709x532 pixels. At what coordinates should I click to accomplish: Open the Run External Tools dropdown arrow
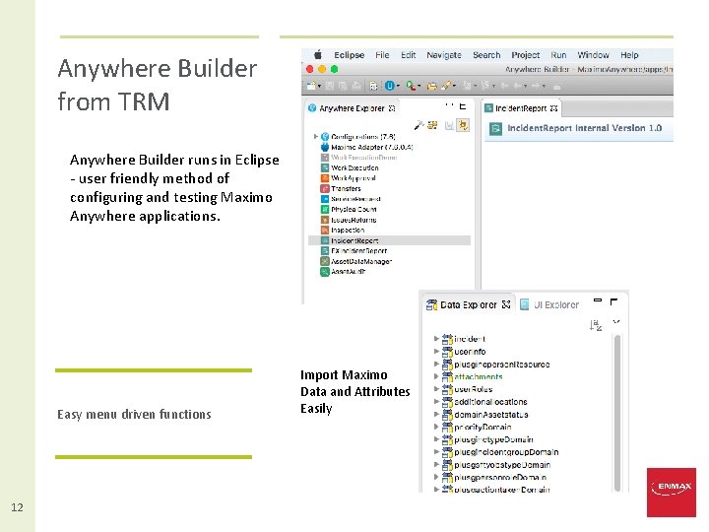[x=419, y=86]
